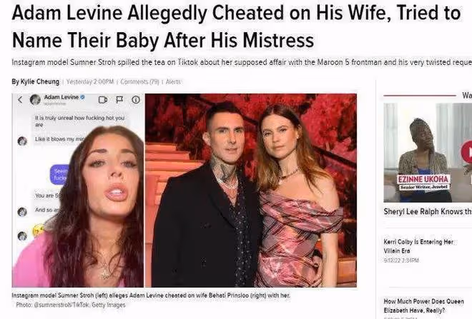Click the 'Yesterday 2:00PM' timestamp
This screenshot has width=472, height=319.
pos(90,81)
